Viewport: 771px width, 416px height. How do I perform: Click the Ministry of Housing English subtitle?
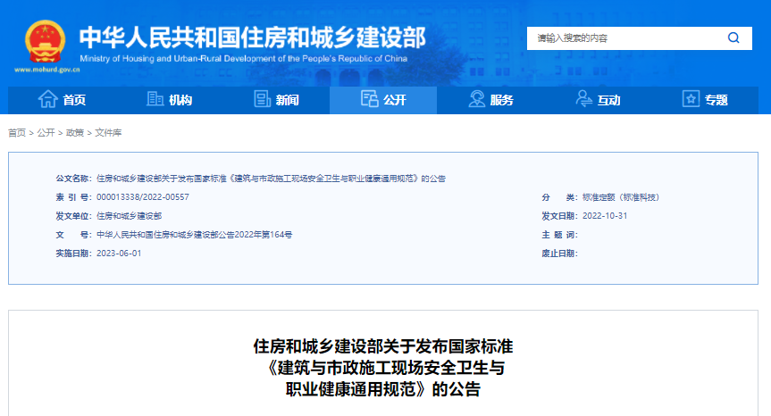[243, 58]
